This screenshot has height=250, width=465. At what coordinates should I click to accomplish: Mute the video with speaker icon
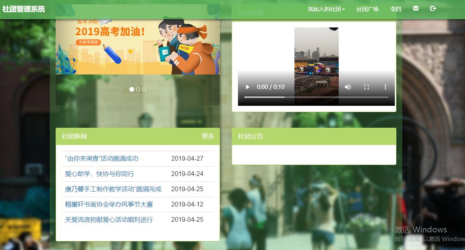347,87
